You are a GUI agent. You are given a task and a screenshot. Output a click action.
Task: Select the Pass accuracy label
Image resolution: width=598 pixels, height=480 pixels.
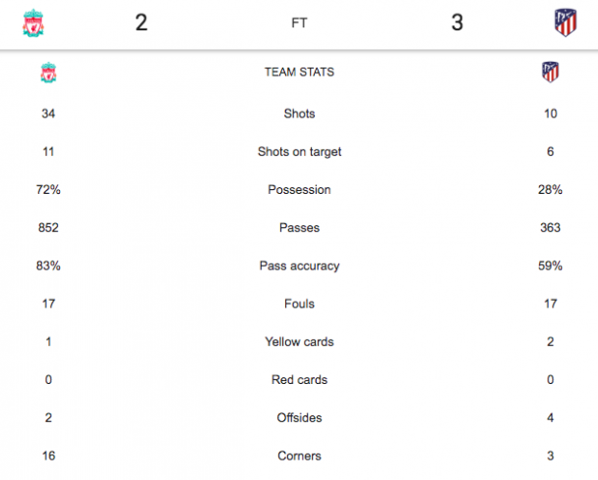pos(299,265)
